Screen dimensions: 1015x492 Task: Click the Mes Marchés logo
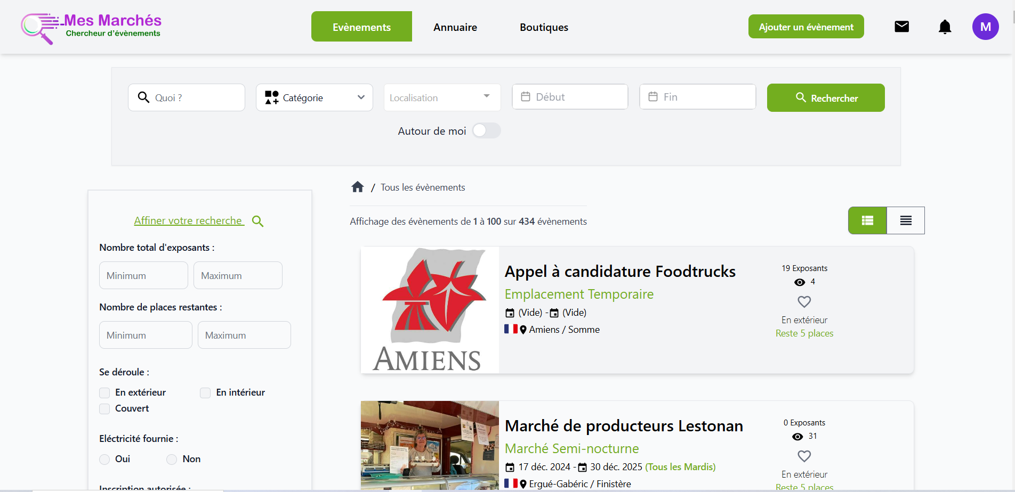point(91,27)
